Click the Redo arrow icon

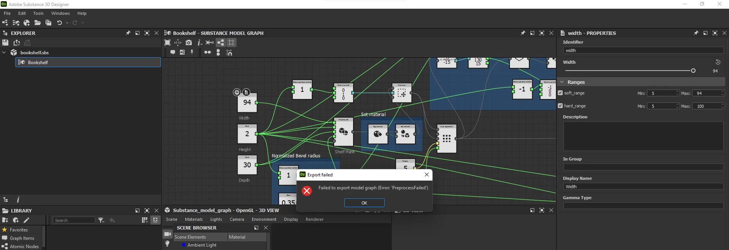point(75,23)
